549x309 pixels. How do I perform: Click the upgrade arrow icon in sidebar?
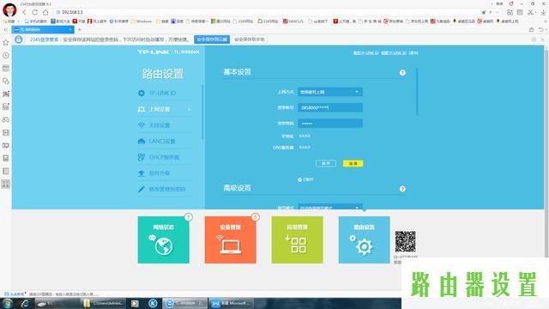tap(141, 173)
